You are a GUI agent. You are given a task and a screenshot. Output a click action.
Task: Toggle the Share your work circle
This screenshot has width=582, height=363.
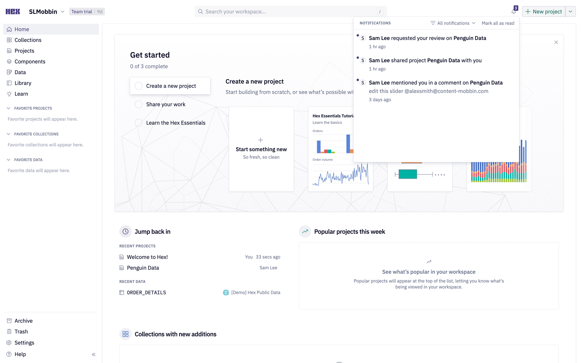(139, 104)
